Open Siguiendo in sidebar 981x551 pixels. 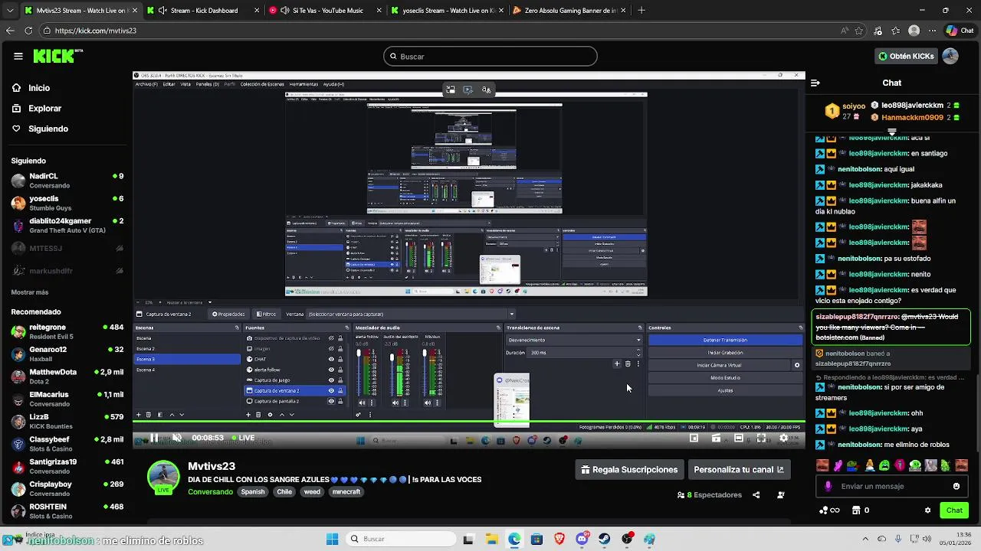point(41,129)
